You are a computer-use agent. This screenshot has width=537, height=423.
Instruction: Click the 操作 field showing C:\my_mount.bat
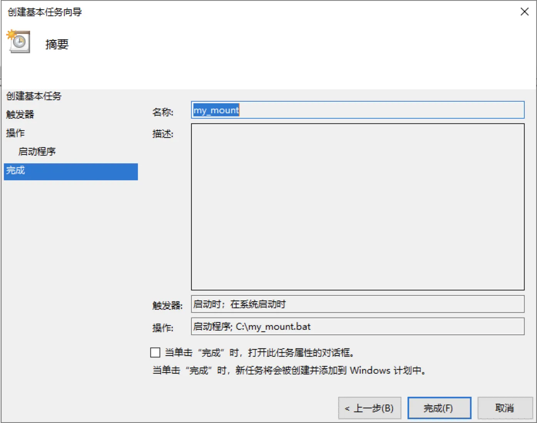click(x=357, y=326)
